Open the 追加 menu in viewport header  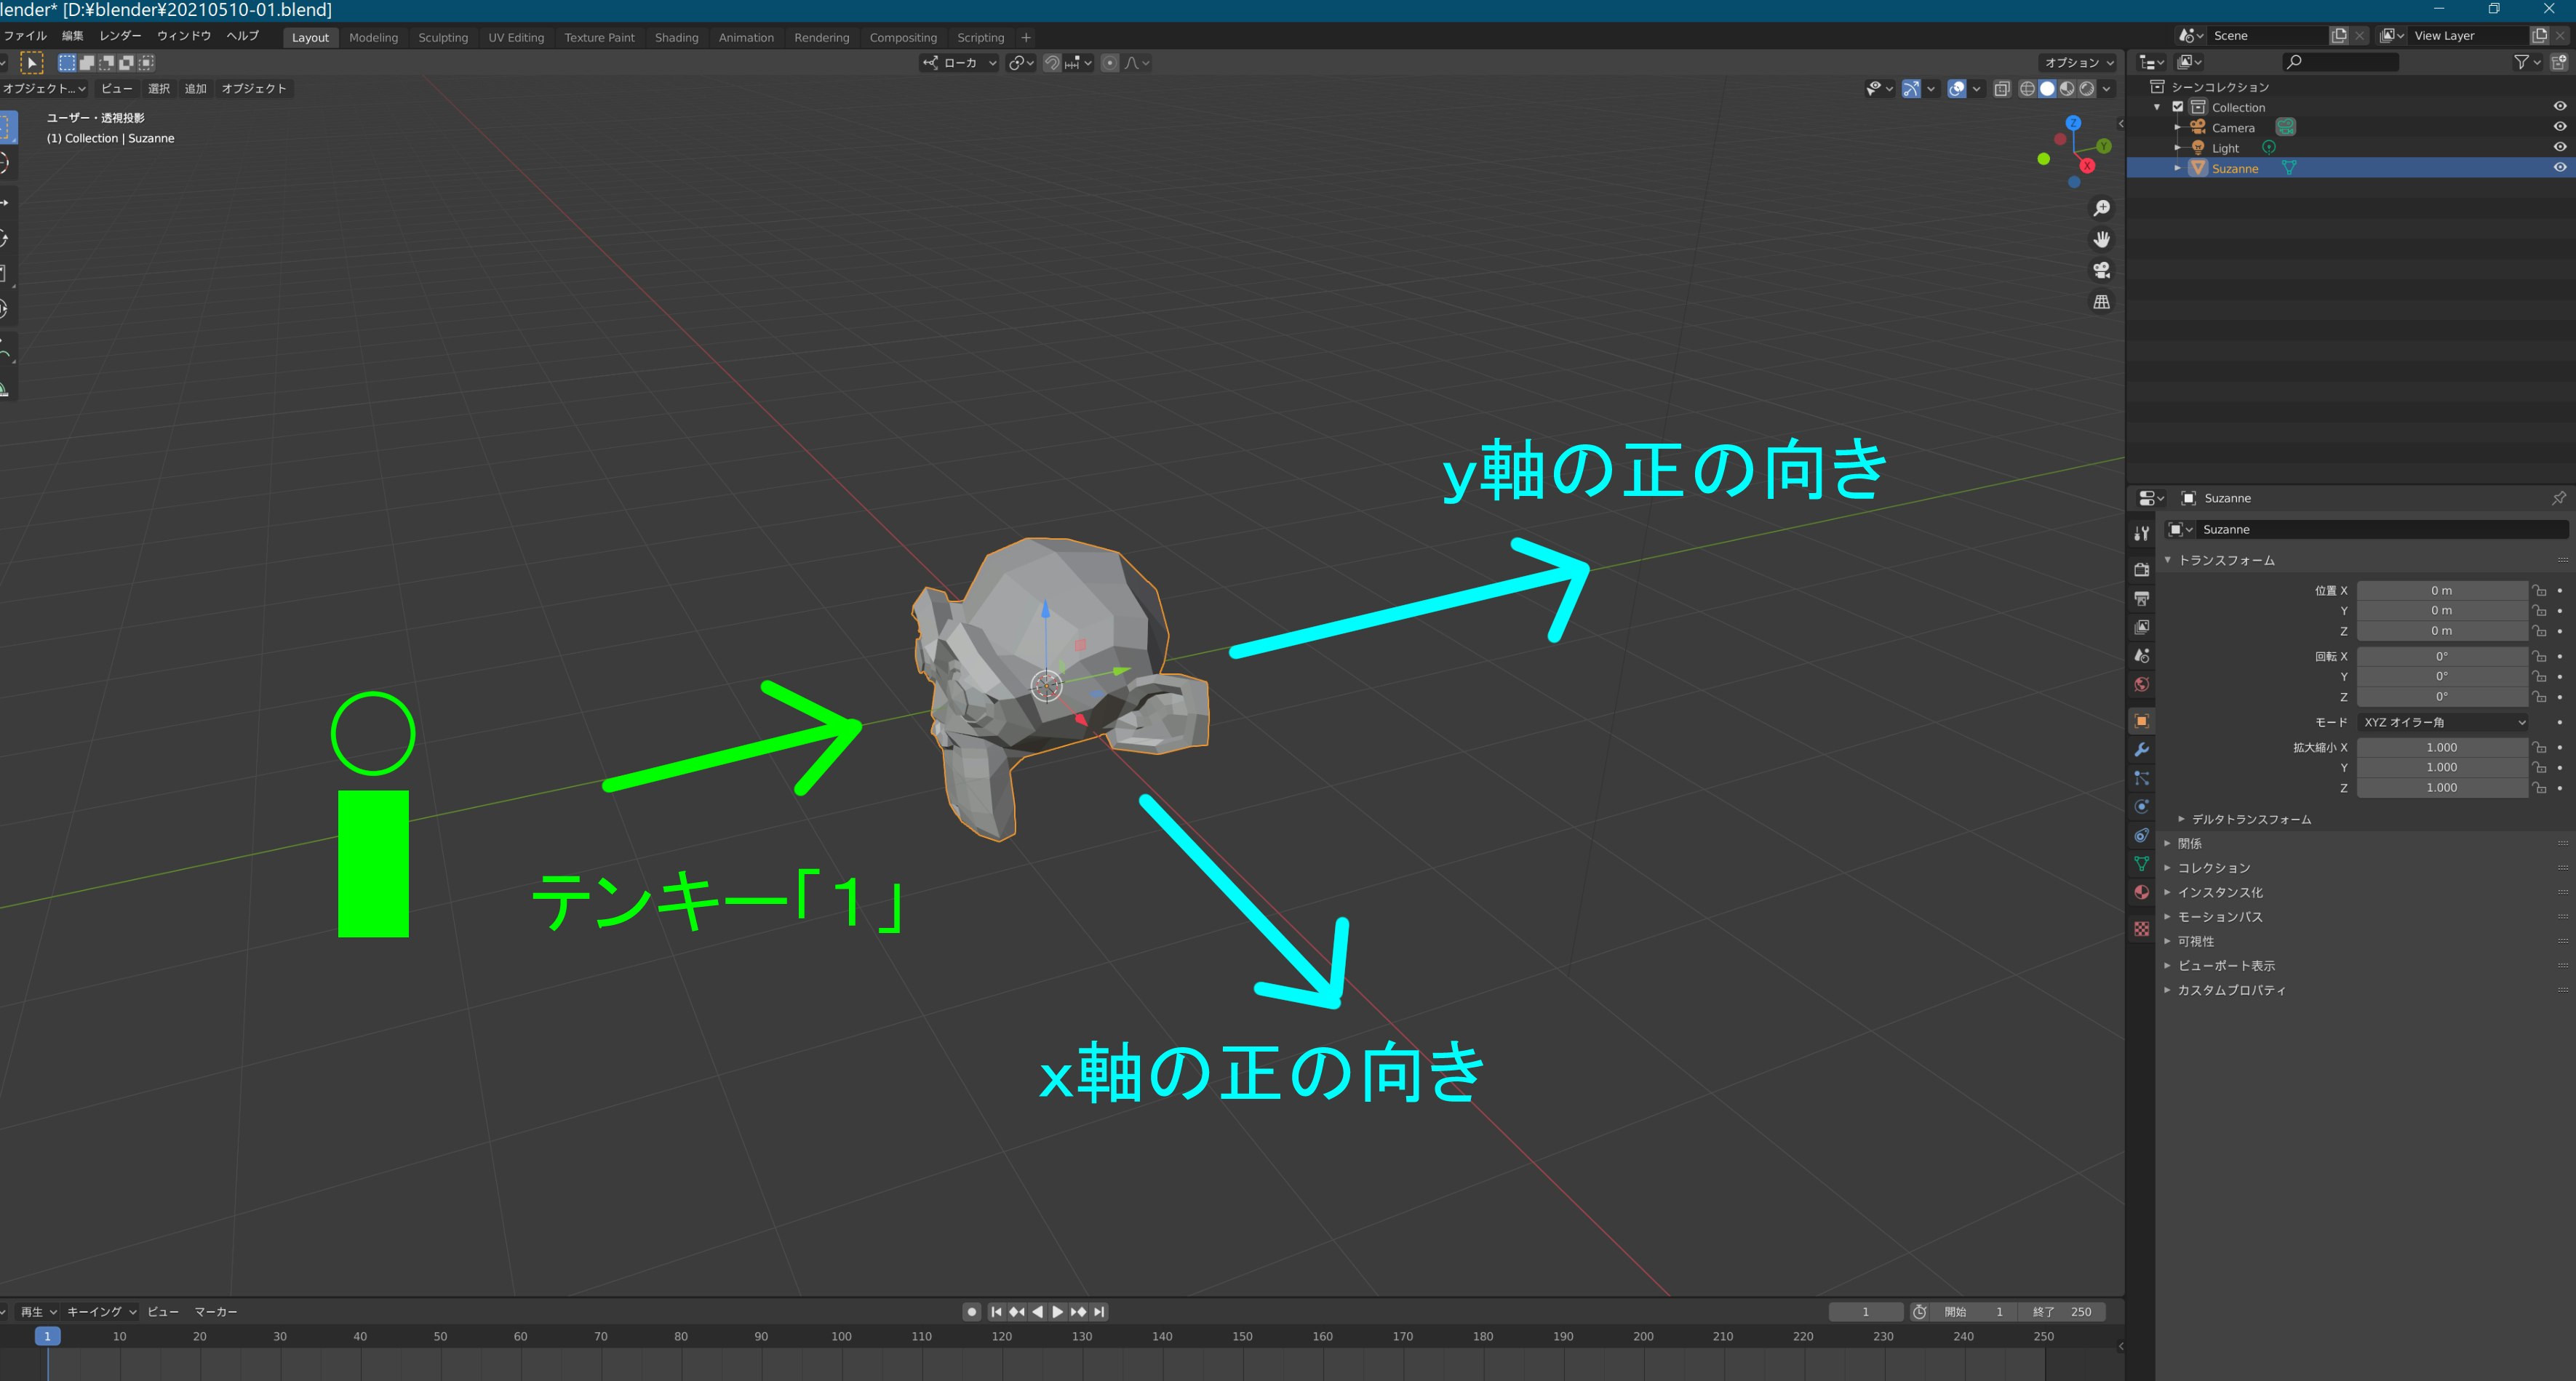click(195, 89)
